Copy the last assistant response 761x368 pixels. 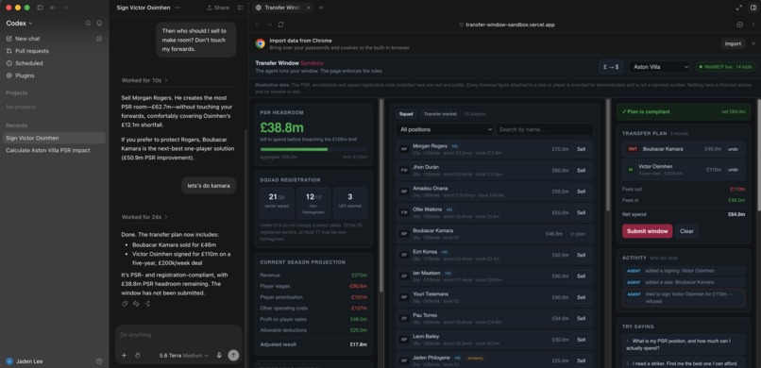tap(125, 304)
